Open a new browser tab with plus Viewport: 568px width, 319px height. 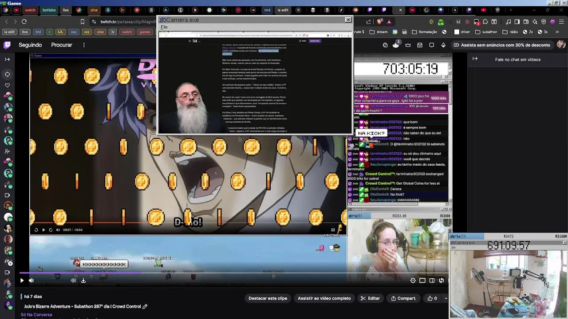tap(510, 10)
